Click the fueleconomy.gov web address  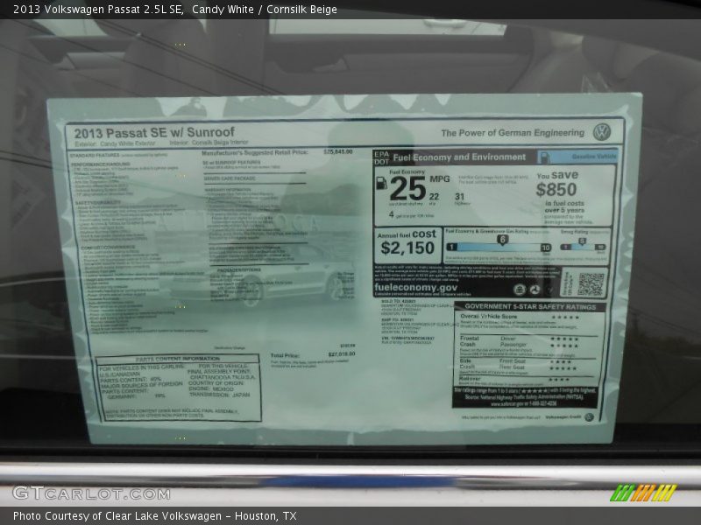coord(415,288)
